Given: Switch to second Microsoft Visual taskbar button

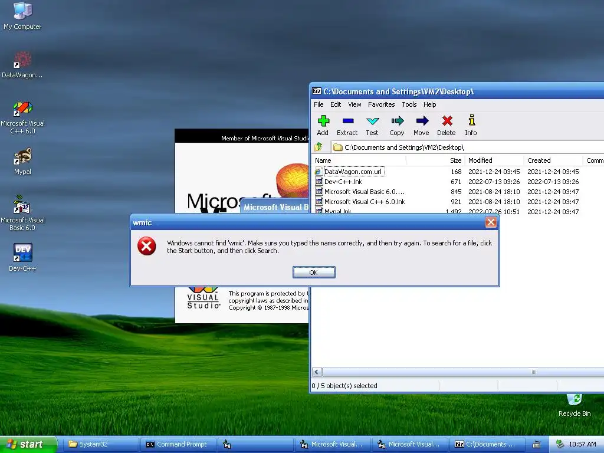Looking at the screenshot, I should click(410, 444).
